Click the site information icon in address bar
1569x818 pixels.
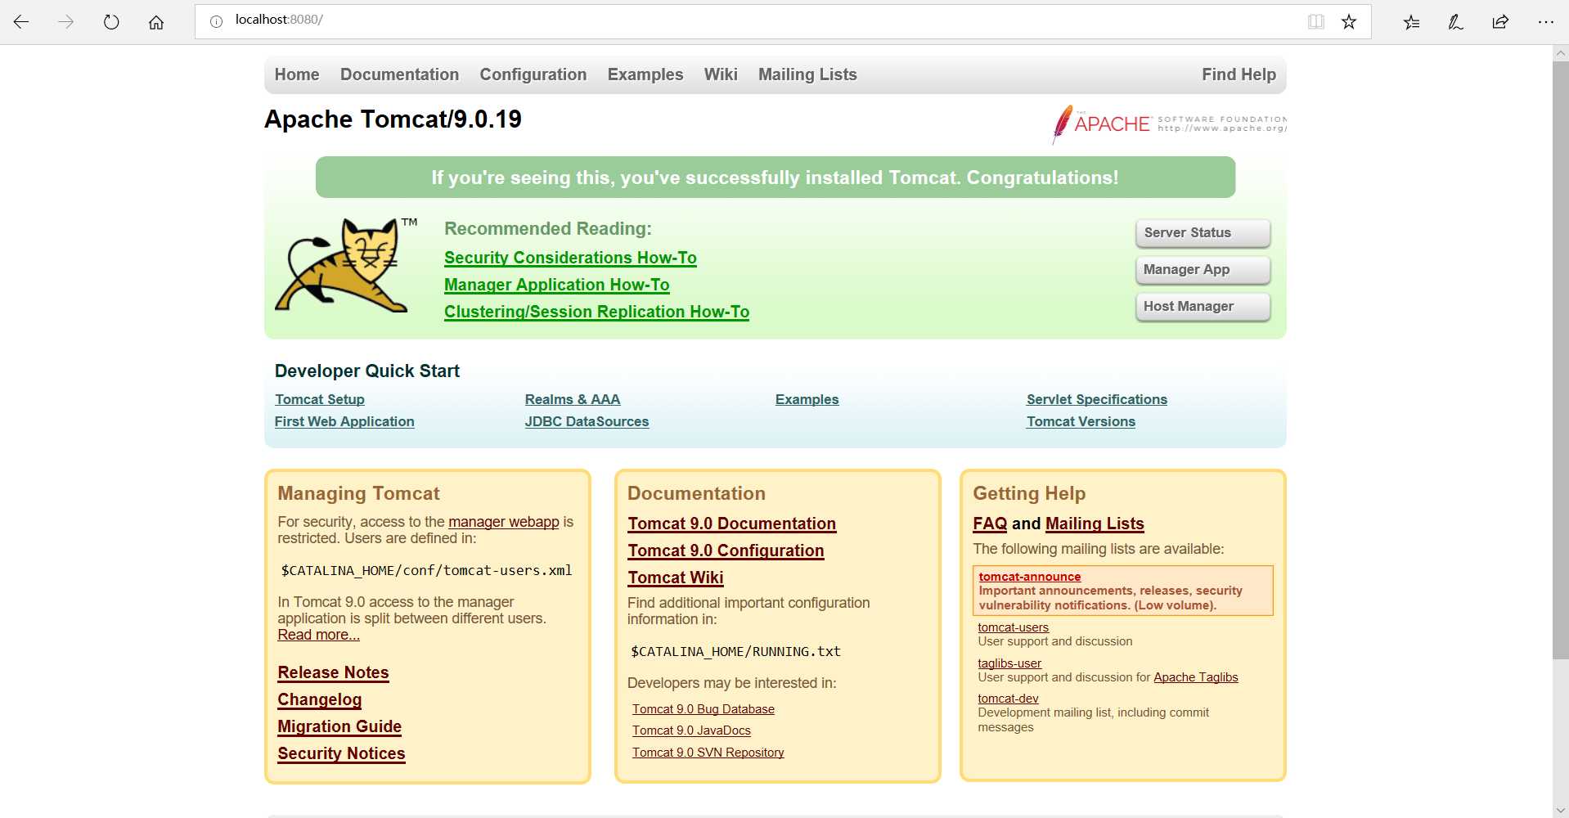click(x=216, y=22)
